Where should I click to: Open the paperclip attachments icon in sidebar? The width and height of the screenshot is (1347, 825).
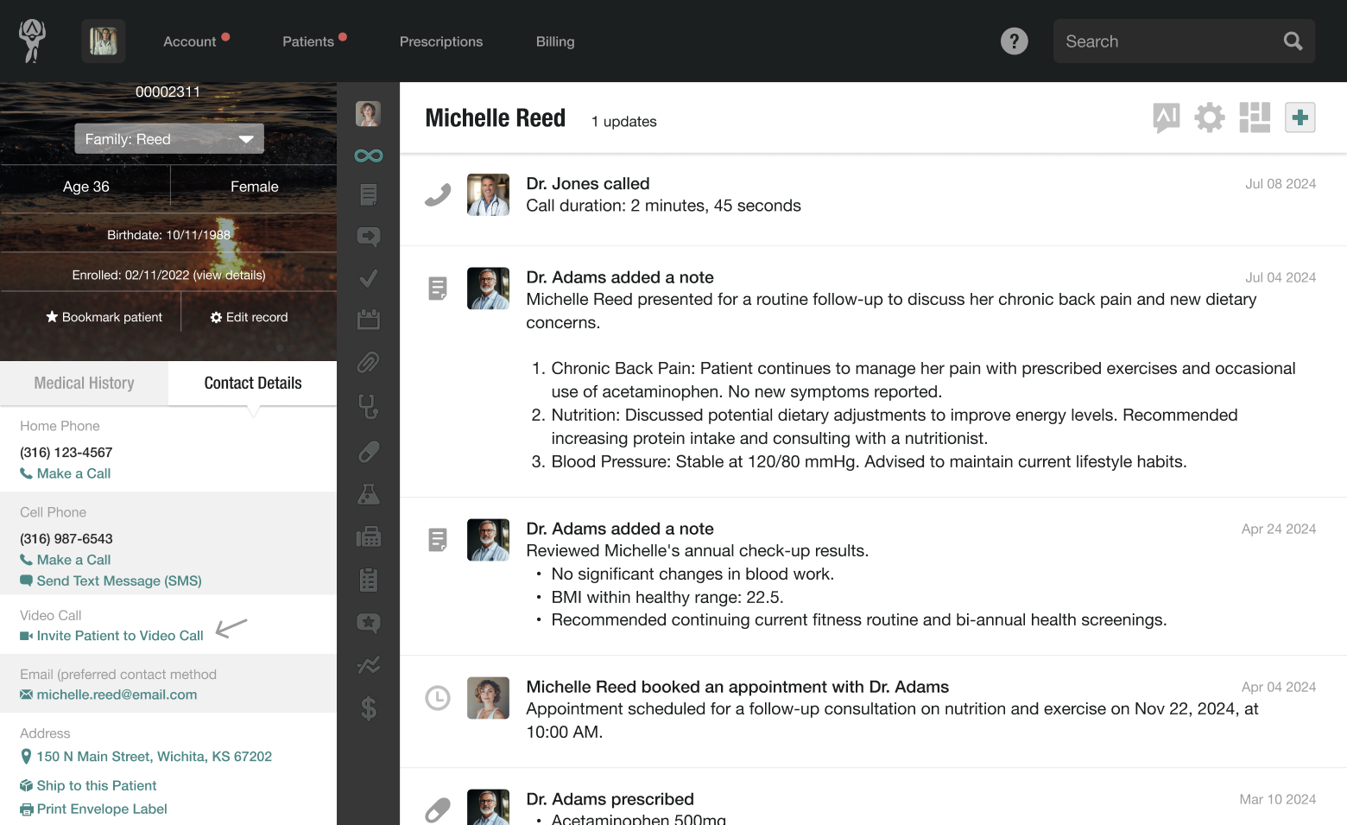369,362
